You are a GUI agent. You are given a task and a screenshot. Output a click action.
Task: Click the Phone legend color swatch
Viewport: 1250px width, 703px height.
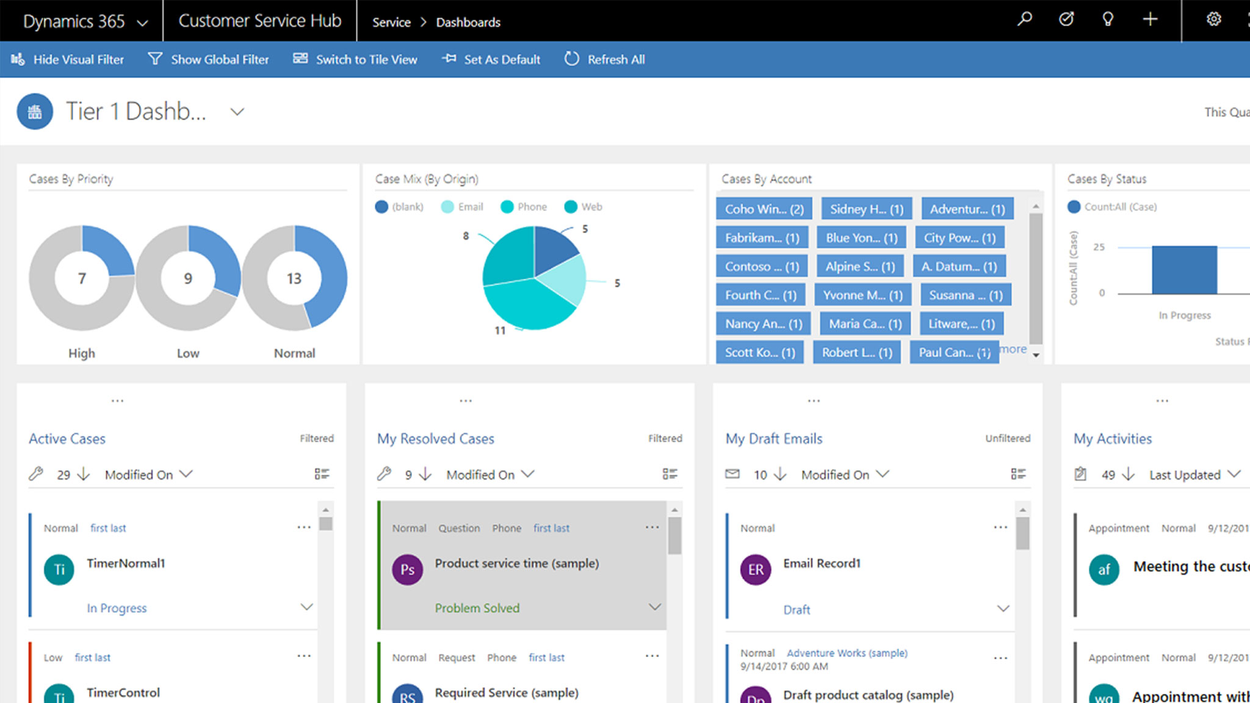(507, 207)
